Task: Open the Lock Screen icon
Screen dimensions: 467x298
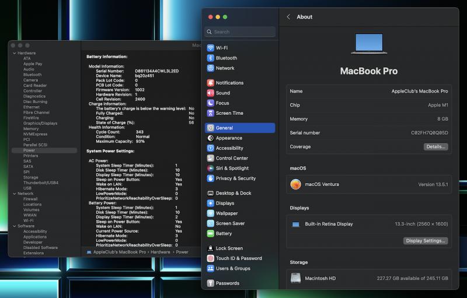Action: point(211,248)
